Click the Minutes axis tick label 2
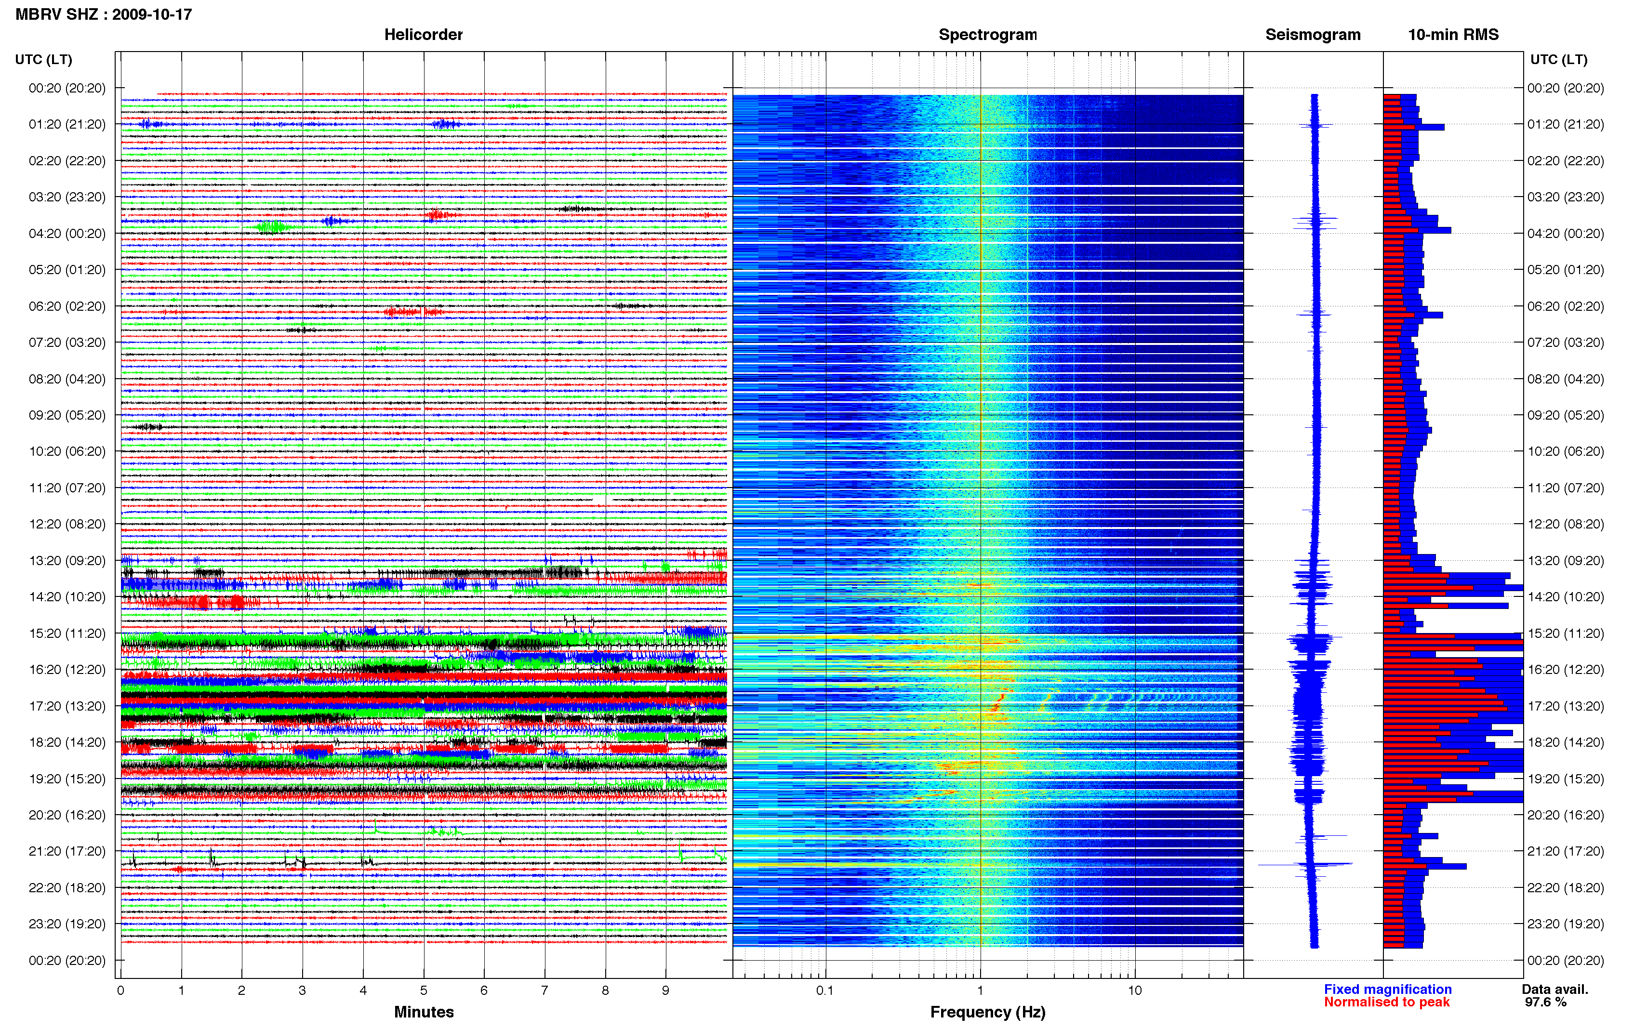This screenshot has width=1647, height=1030. [x=242, y=990]
